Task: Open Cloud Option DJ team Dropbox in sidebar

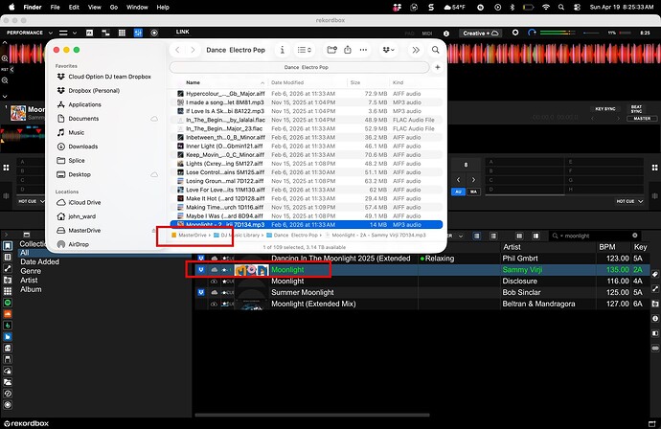Action: point(109,77)
